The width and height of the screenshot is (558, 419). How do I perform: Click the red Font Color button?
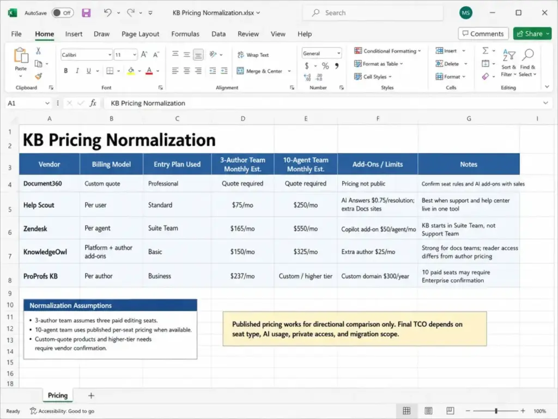tap(149, 71)
